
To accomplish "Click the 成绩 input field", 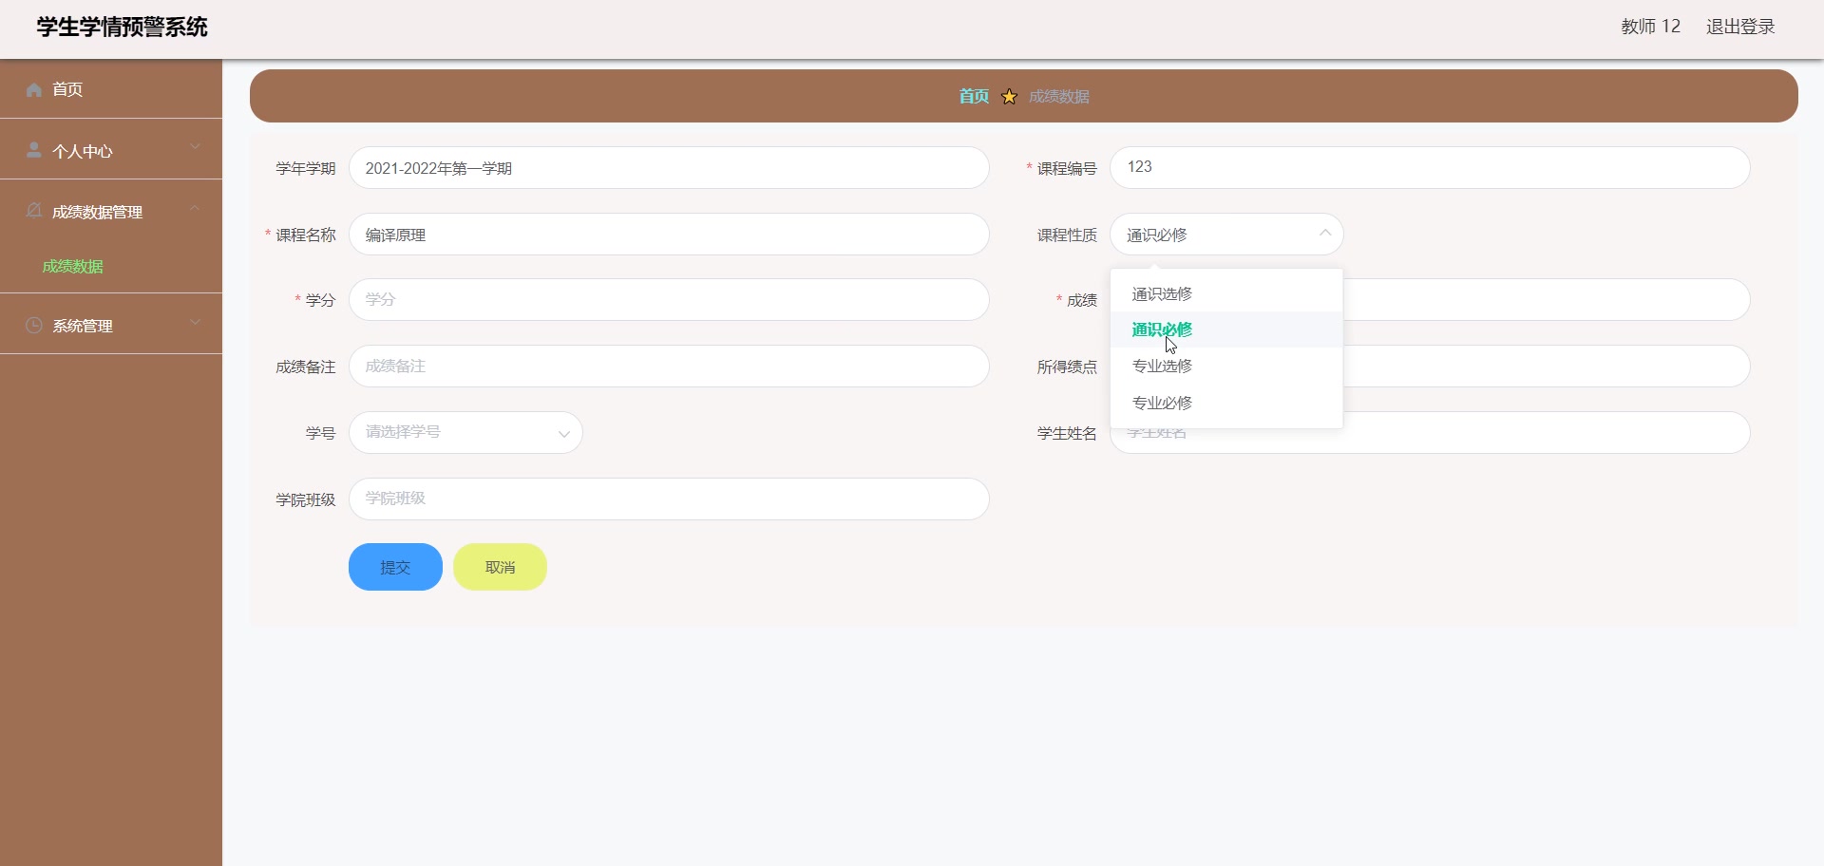I will tap(1546, 300).
